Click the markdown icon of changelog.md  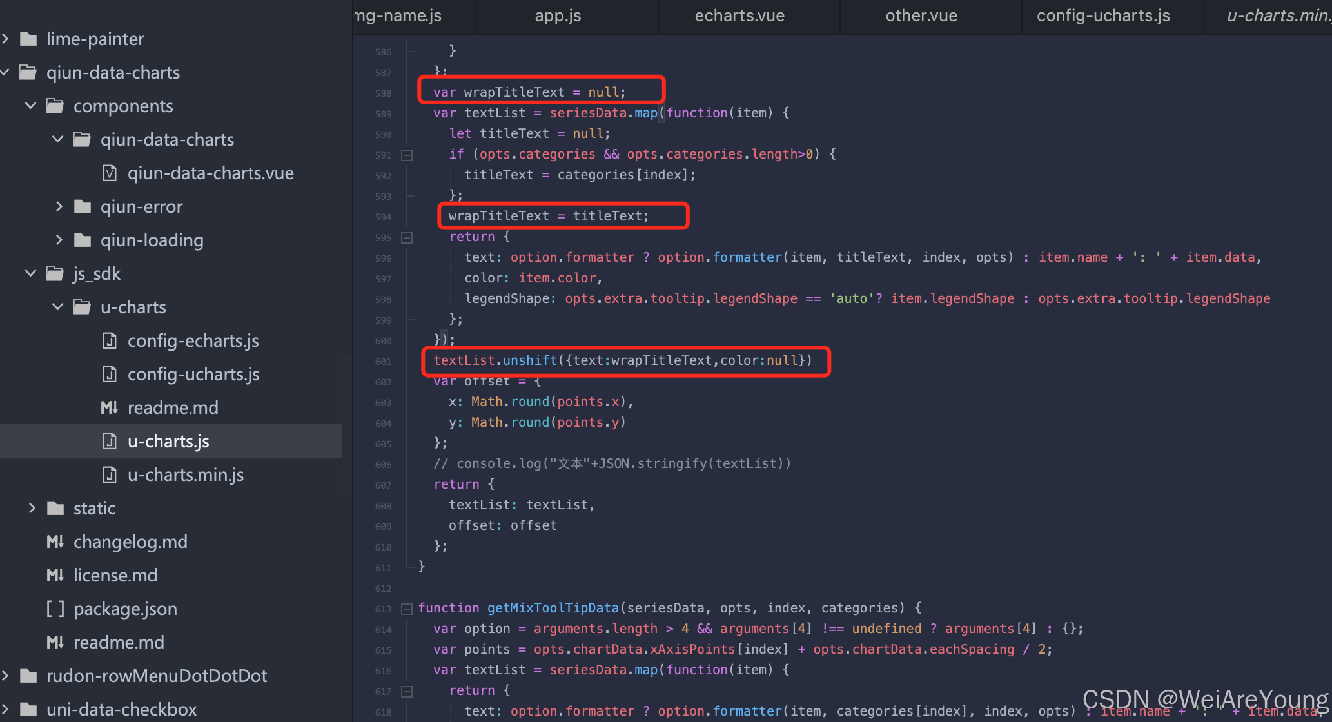(x=55, y=541)
